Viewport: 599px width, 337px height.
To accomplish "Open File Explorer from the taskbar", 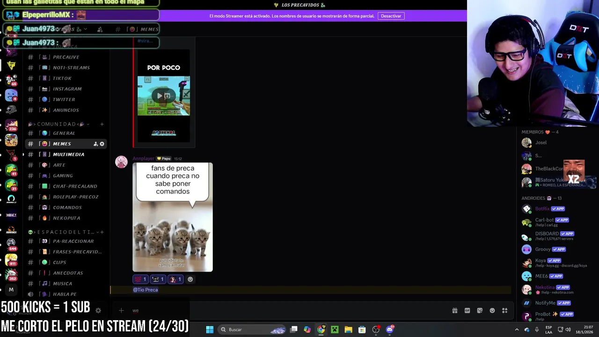I will [348, 330].
